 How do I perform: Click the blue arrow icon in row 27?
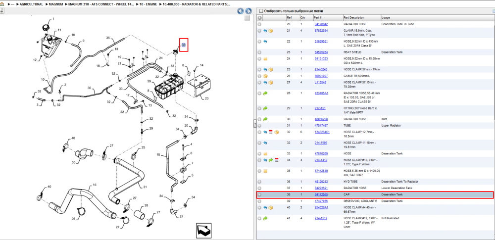(265, 83)
